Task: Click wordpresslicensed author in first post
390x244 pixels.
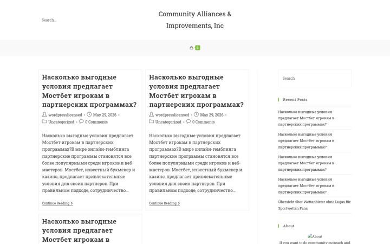Action: click(65, 115)
